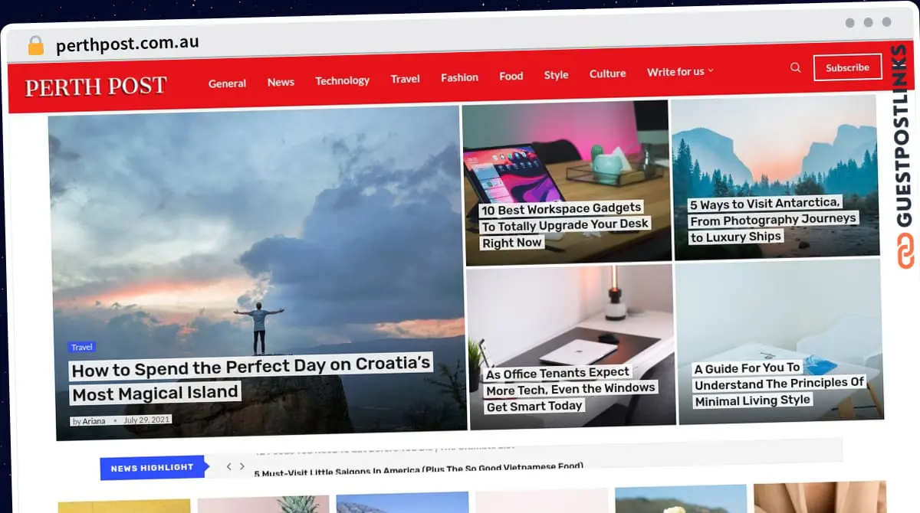Screen dimensions: 920x513
Task: Click the perthpost.com.au address bar
Action: click(x=127, y=44)
